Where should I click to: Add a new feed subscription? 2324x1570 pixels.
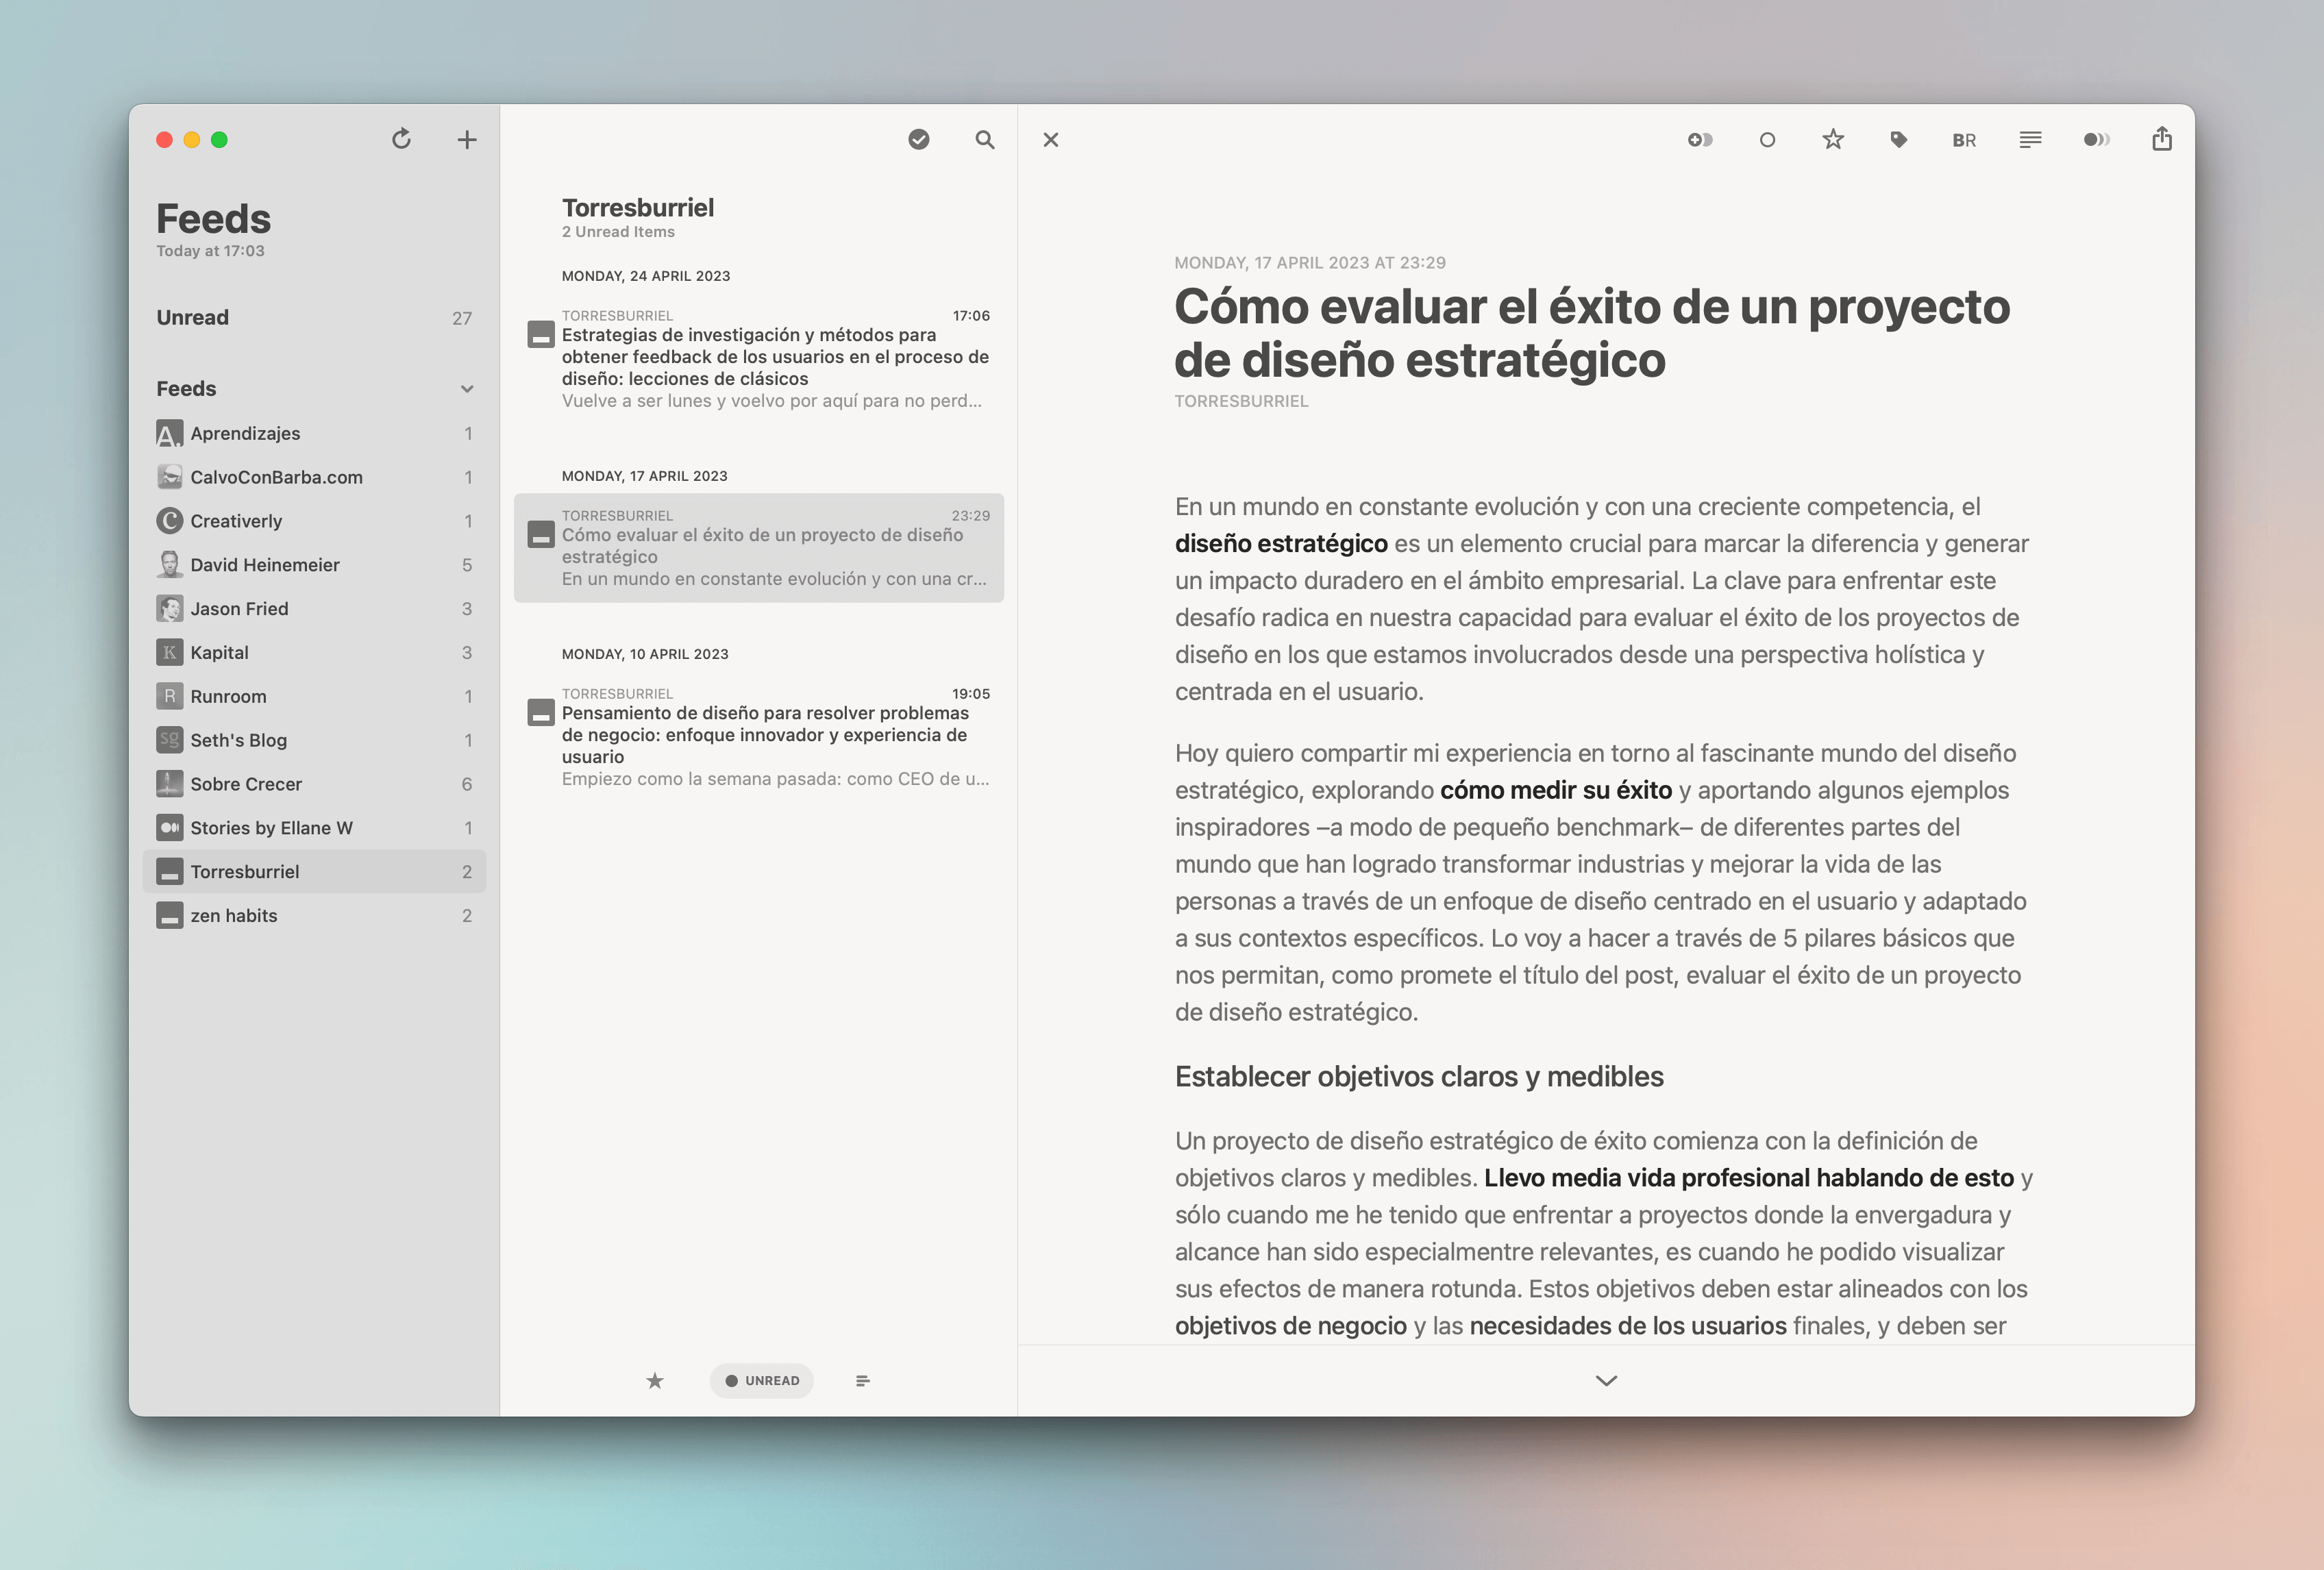[x=466, y=139]
